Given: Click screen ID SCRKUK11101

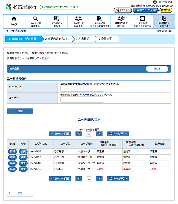Looking at the screenshot, I should point(165,31).
